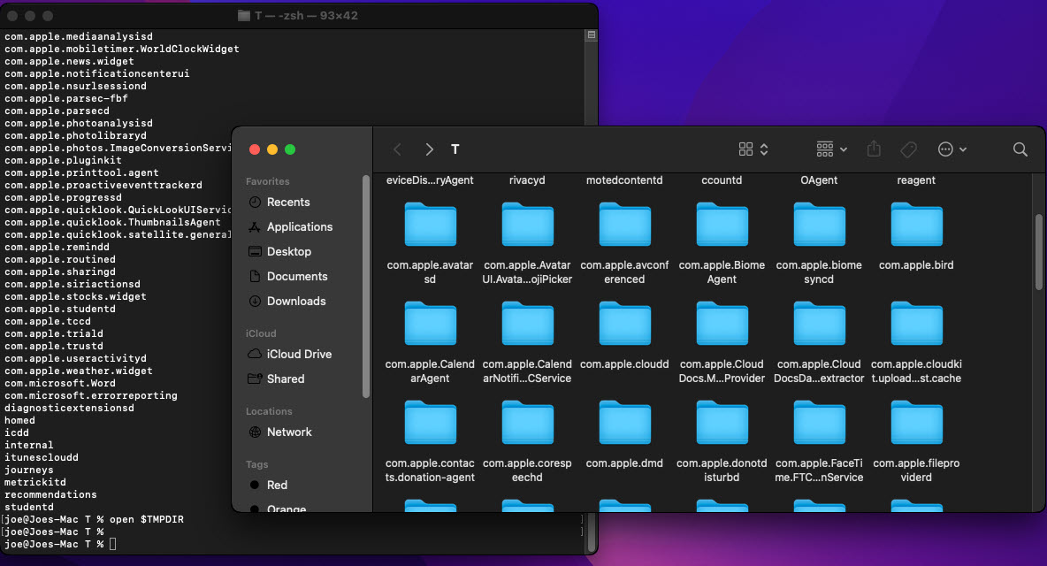Go to iCloud Drive in the sidebar
This screenshot has width=1047, height=566.
tap(299, 354)
